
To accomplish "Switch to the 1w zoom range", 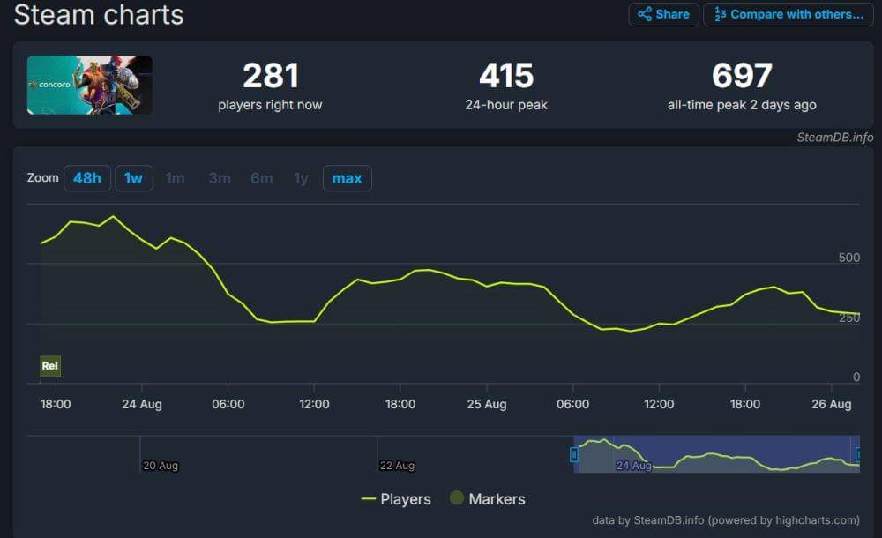I will [x=133, y=178].
